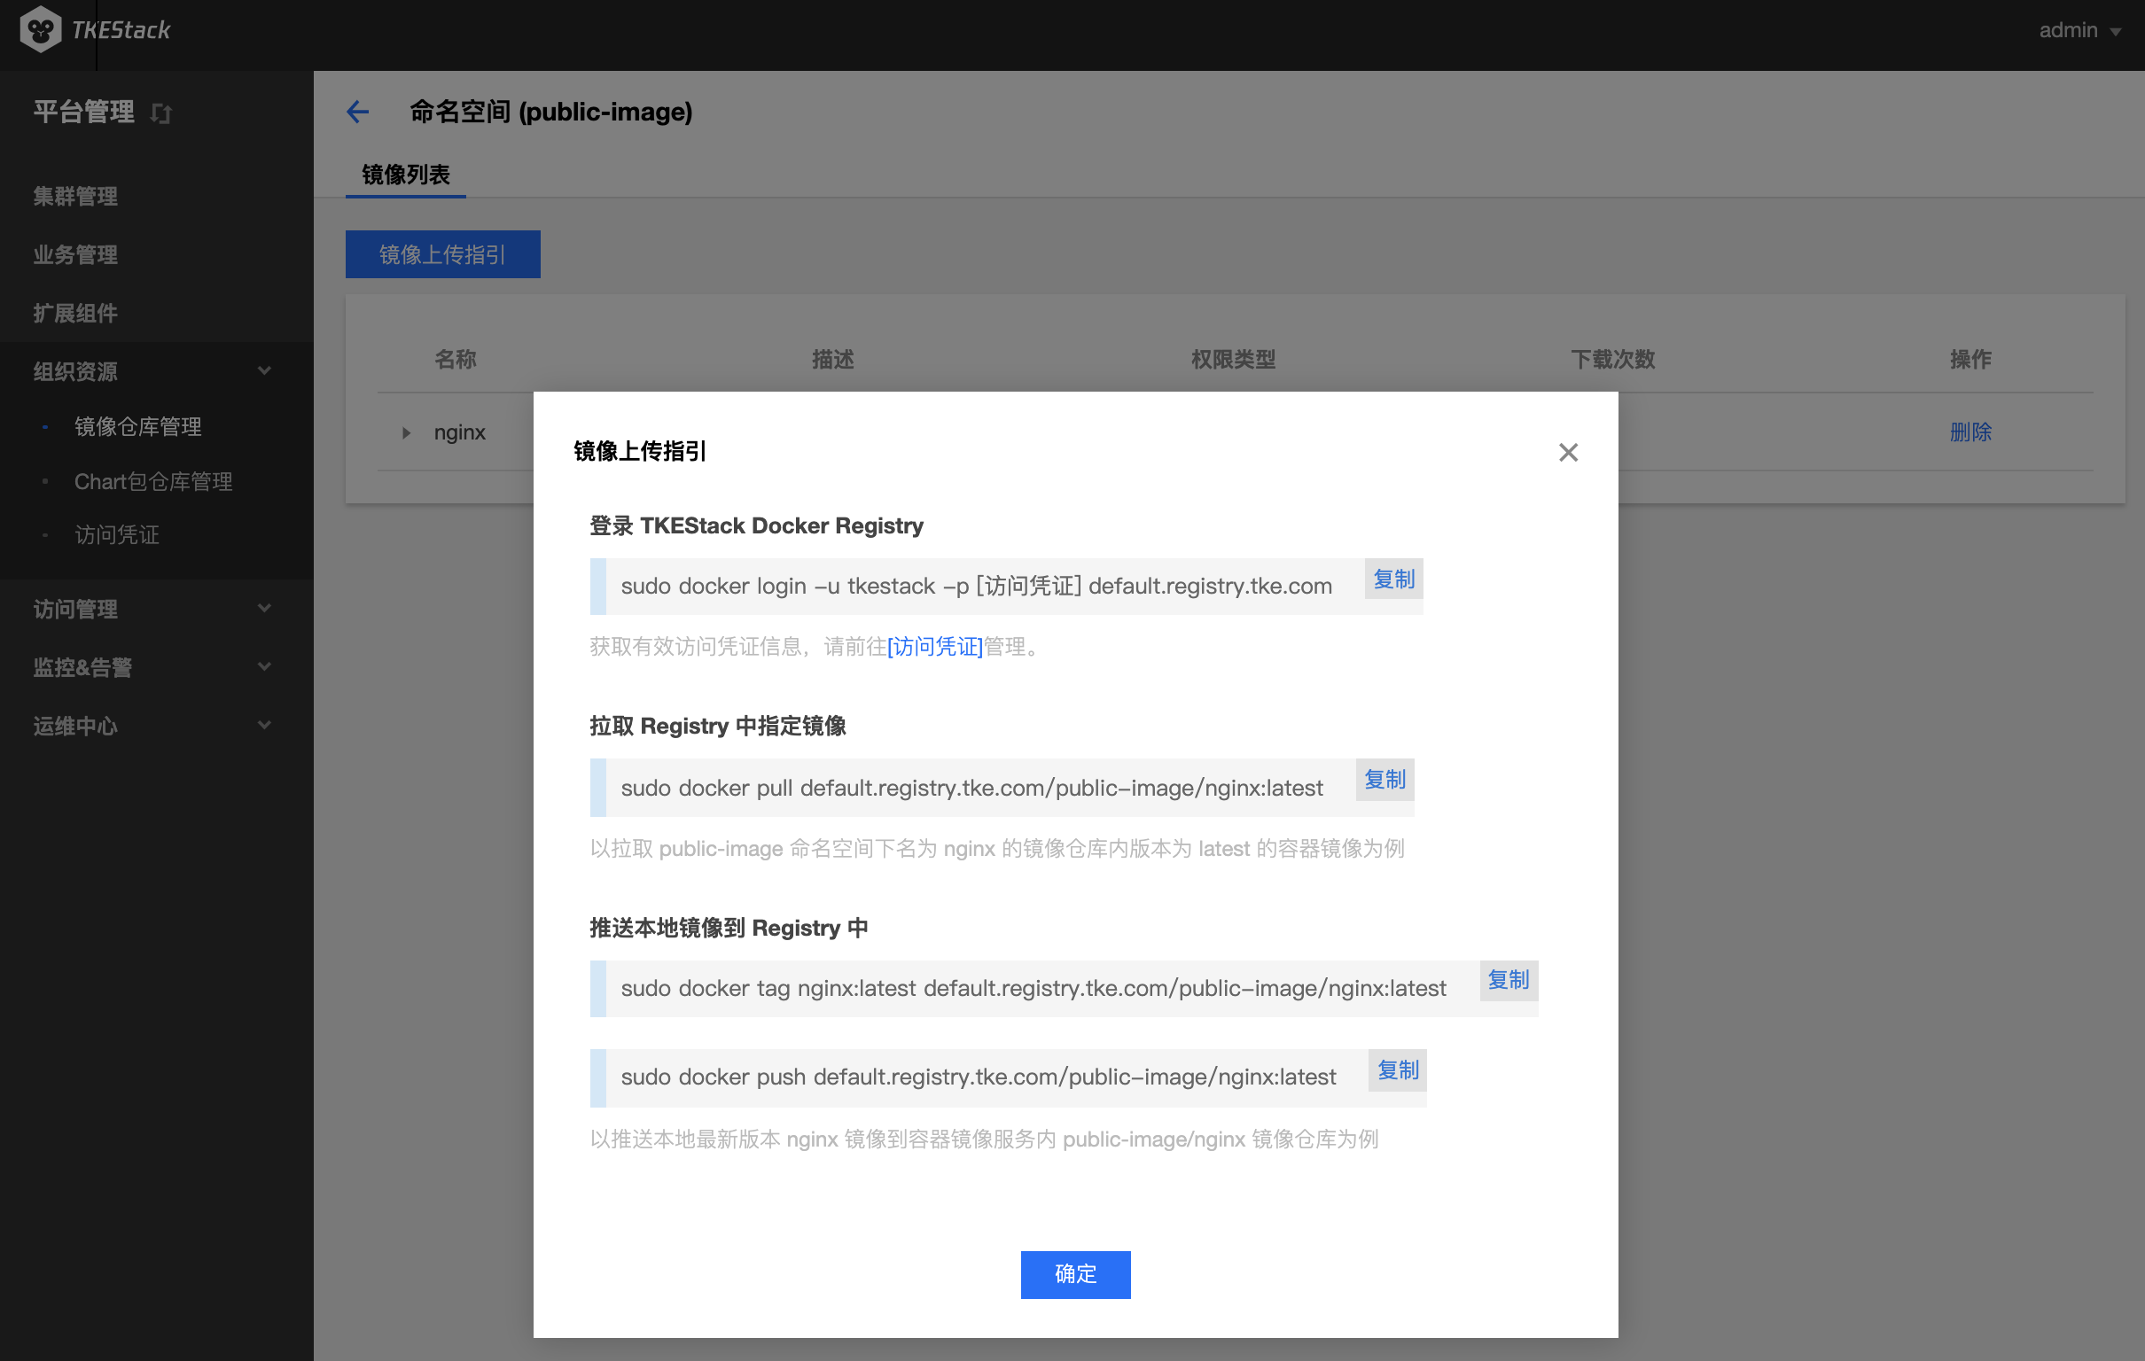This screenshot has height=1361, width=2145.
Task: Click the 下载次数 column header
Action: (1612, 360)
